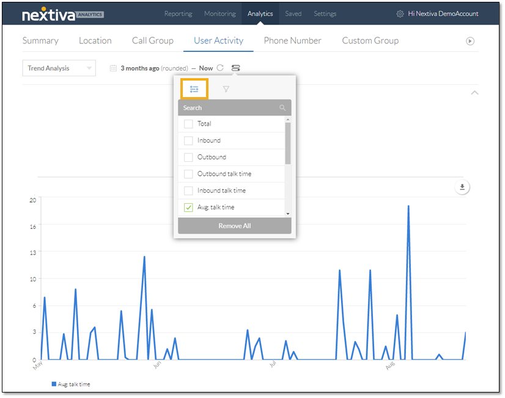The image size is (505, 398).
Task: Switch to the Summary tab
Action: pos(40,41)
